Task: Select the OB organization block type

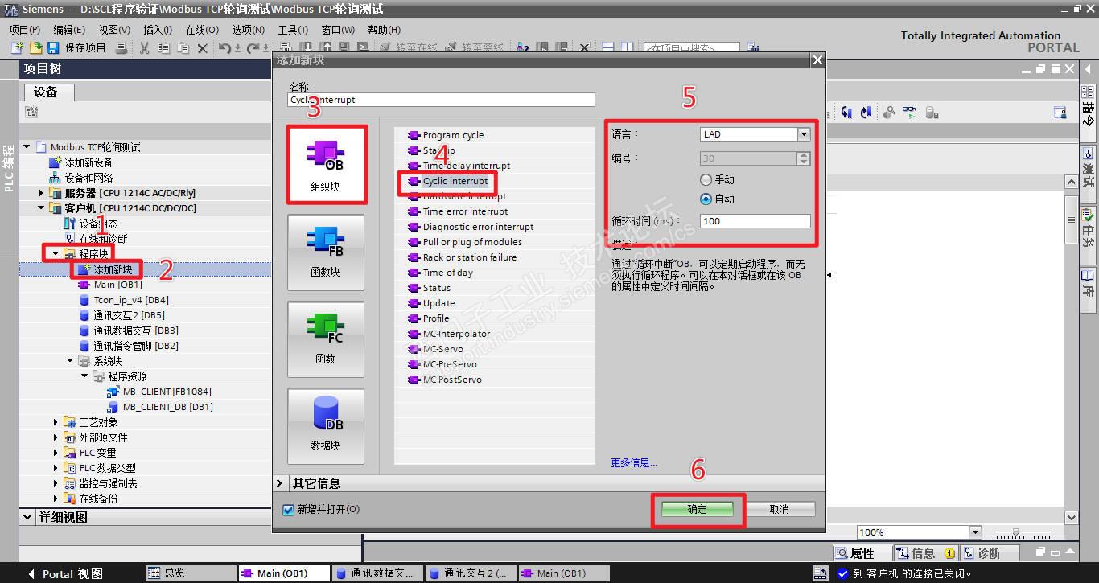Action: coord(326,164)
